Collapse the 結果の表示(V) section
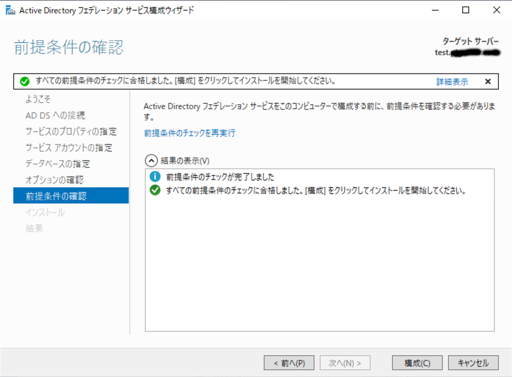 (151, 161)
